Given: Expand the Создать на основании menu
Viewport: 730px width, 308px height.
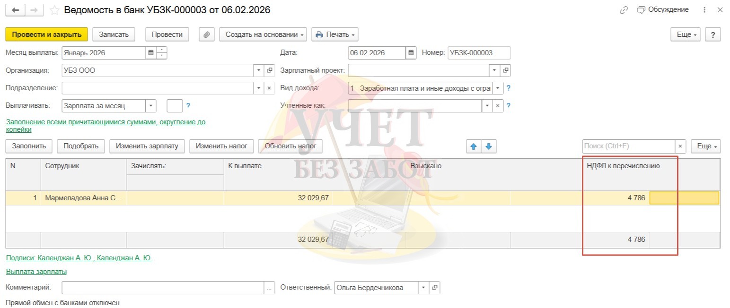Looking at the screenshot, I should (263, 34).
